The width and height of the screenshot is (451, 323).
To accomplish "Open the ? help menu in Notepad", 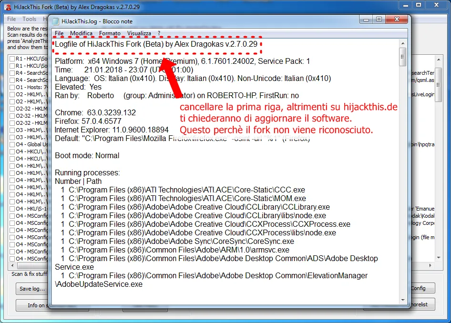I will click(159, 33).
